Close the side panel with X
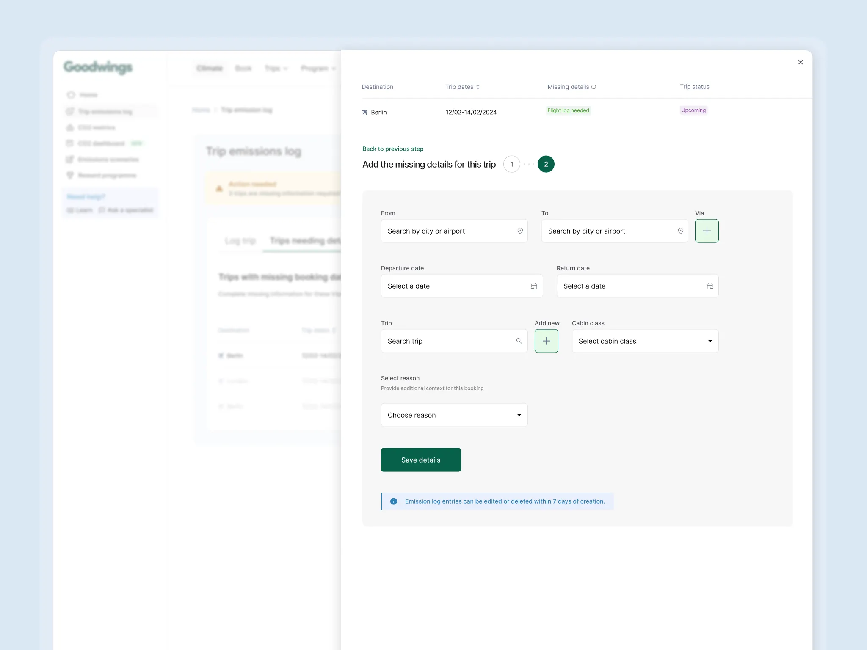The height and width of the screenshot is (650, 867). click(x=800, y=62)
